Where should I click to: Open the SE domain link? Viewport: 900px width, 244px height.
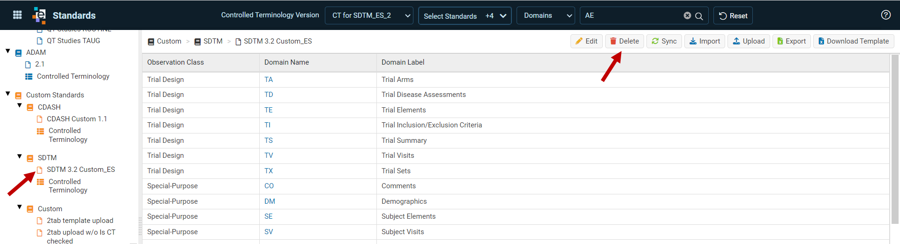click(x=269, y=216)
